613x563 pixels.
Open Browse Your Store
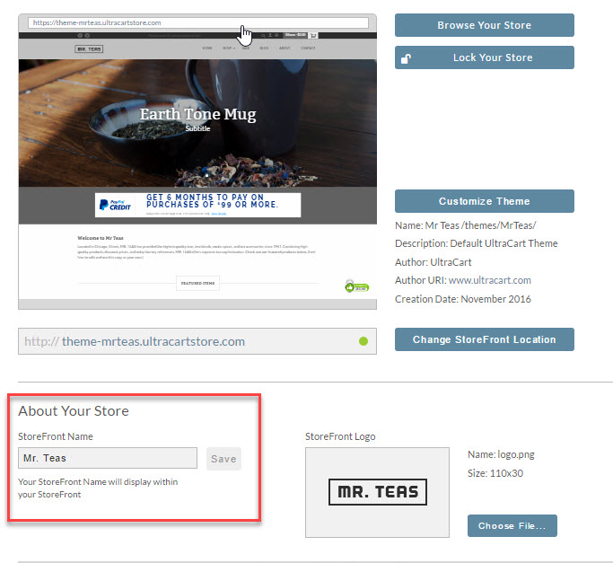tap(485, 25)
